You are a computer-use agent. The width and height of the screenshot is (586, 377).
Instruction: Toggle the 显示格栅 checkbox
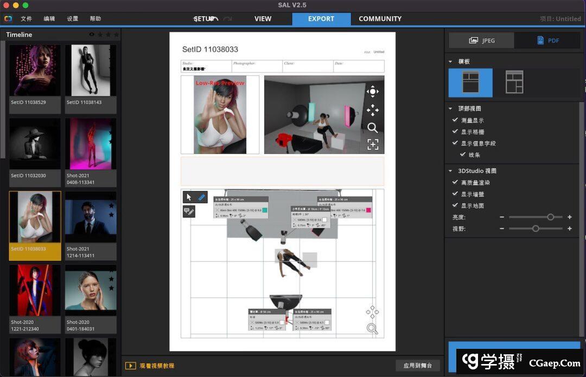(x=455, y=132)
